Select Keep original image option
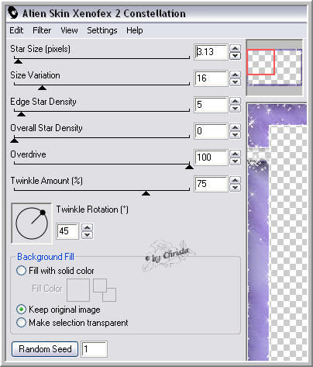 (21, 310)
